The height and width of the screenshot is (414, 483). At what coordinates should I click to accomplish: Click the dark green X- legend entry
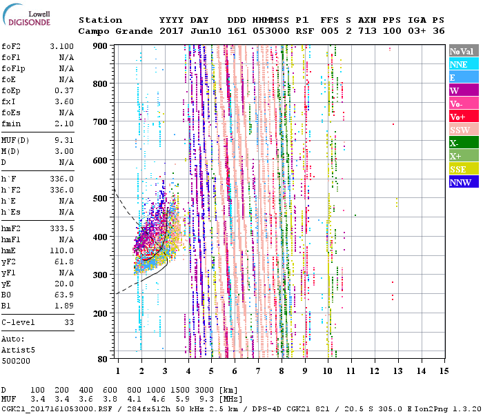464,143
